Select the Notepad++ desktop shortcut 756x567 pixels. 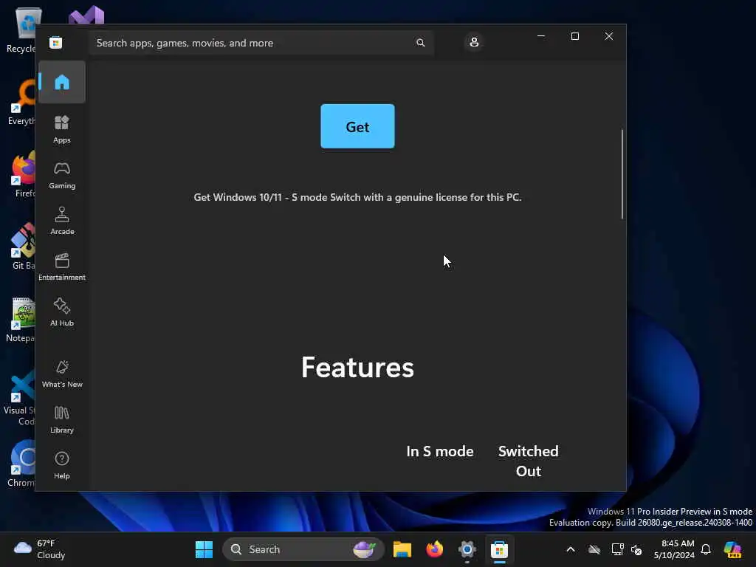[x=21, y=319]
